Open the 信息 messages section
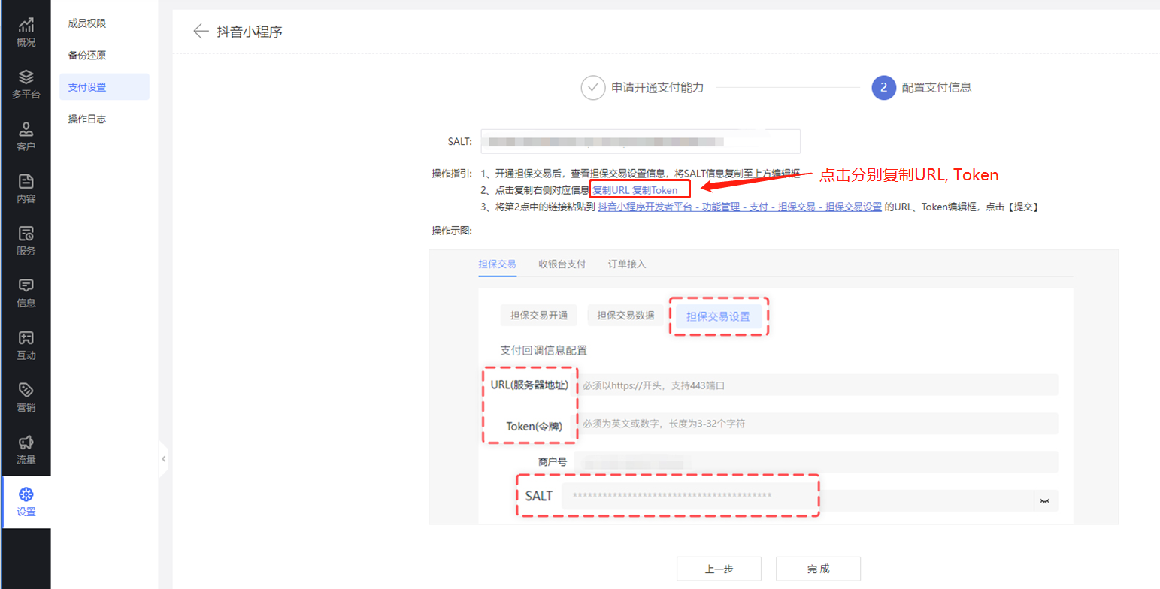Viewport: 1160px width, 589px height. 26,294
